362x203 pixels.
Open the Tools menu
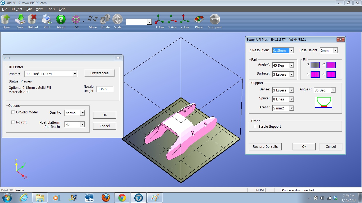coord(51,9)
